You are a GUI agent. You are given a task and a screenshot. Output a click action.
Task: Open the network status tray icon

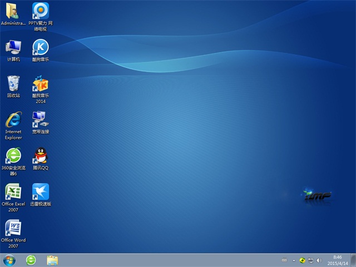(x=310, y=260)
